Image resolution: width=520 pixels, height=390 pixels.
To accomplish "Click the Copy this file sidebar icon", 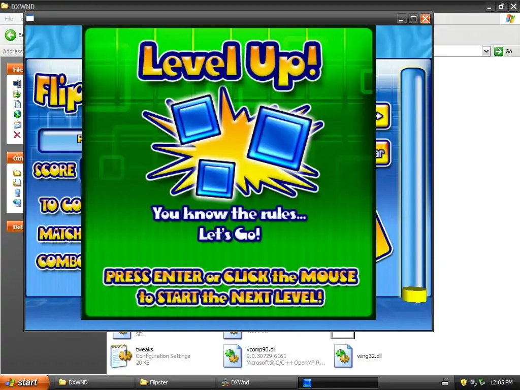I will click(17, 104).
